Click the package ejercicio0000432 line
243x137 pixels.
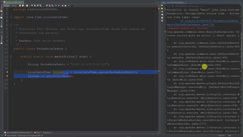click(x=35, y=9)
